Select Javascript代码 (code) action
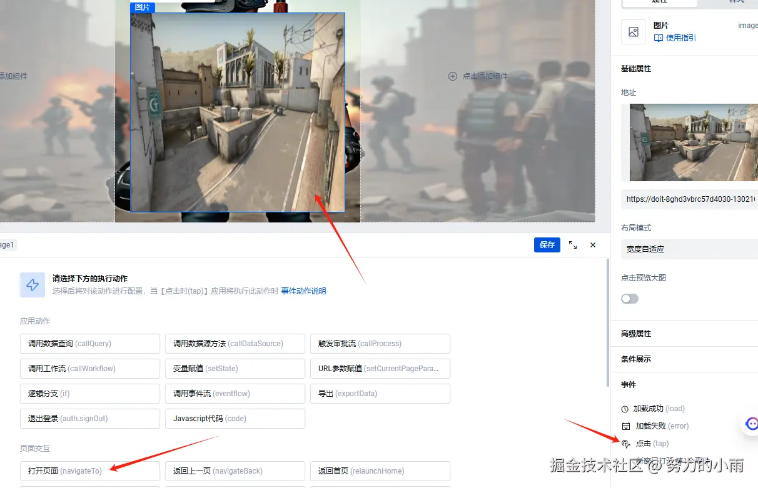 (235, 419)
